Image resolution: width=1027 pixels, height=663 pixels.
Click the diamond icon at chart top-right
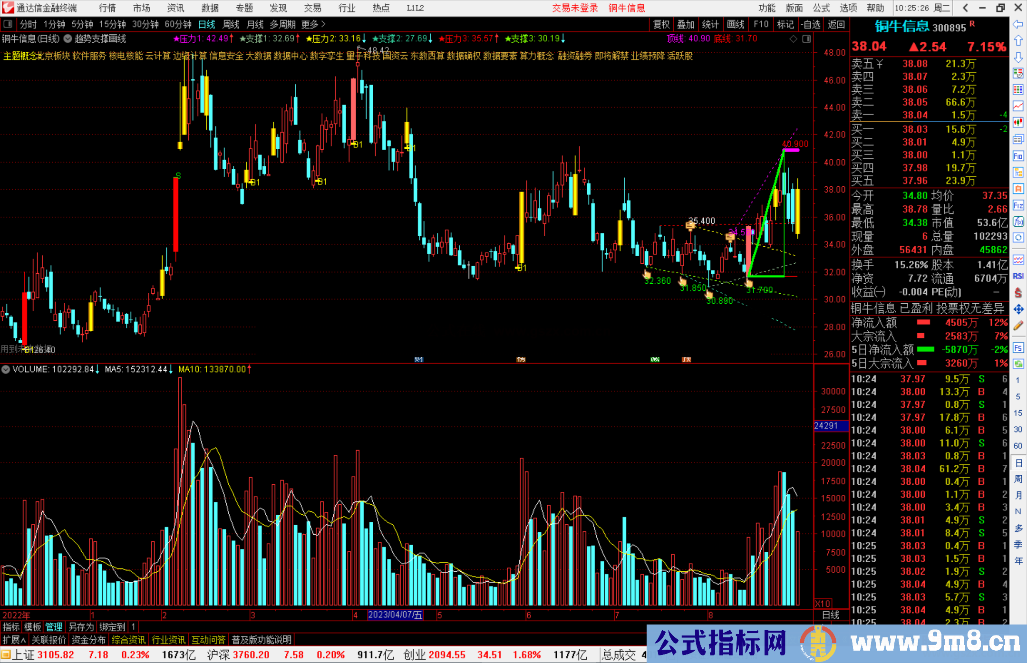pyautogui.click(x=793, y=39)
